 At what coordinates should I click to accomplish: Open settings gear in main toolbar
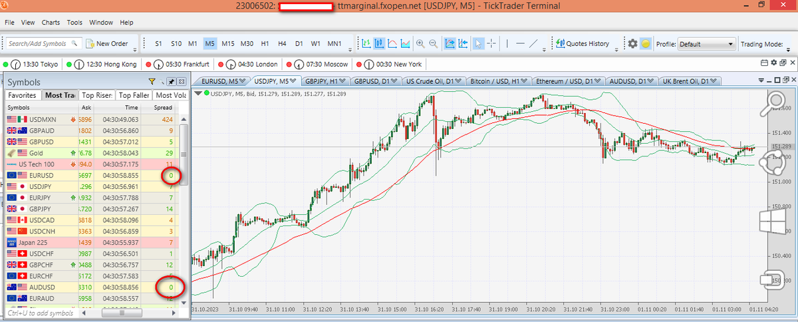[632, 44]
